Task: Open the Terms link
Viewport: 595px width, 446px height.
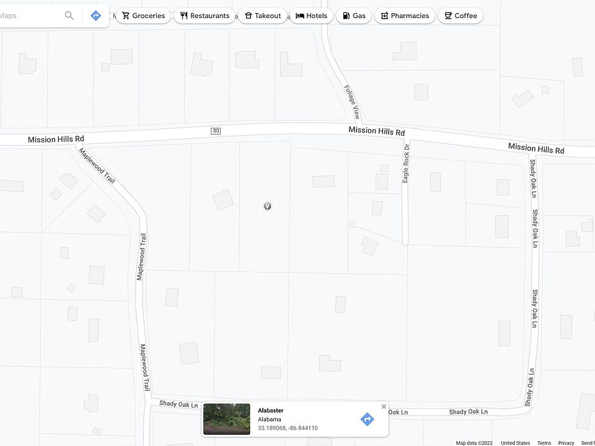Action: [x=544, y=443]
